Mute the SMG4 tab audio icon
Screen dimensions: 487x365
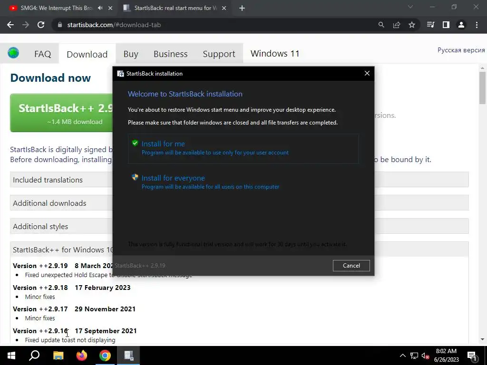tap(100, 8)
